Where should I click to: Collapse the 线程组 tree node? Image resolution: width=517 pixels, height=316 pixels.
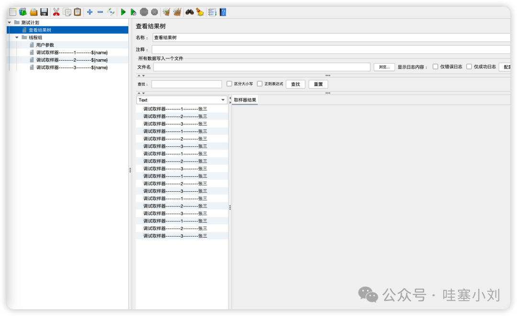tap(17, 37)
